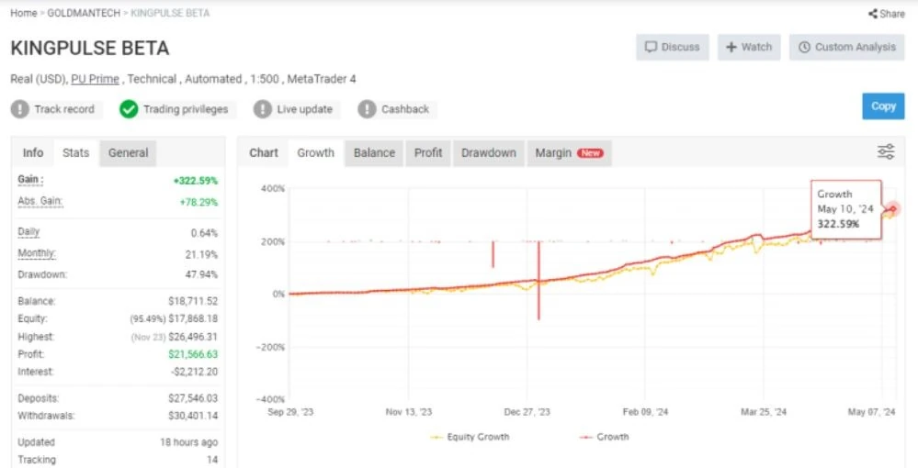Click the Share icon at top right
Image resolution: width=918 pixels, height=468 pixels.
pos(872,14)
